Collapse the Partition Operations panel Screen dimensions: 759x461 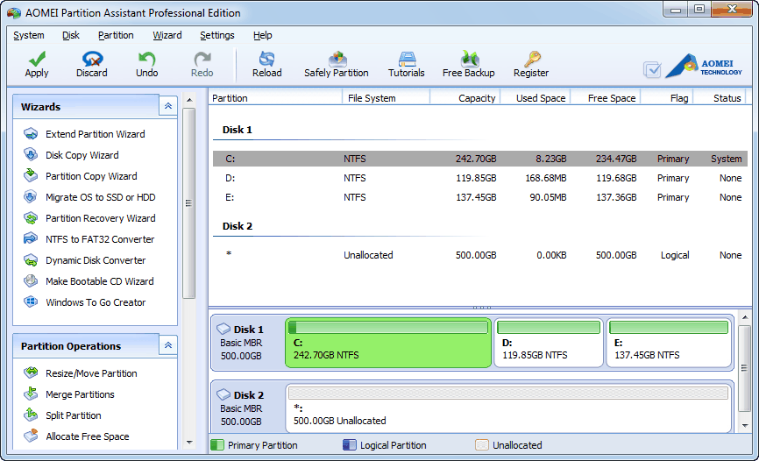pos(168,345)
